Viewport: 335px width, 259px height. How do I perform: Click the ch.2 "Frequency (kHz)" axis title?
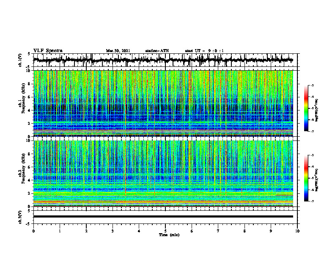pos(23,168)
